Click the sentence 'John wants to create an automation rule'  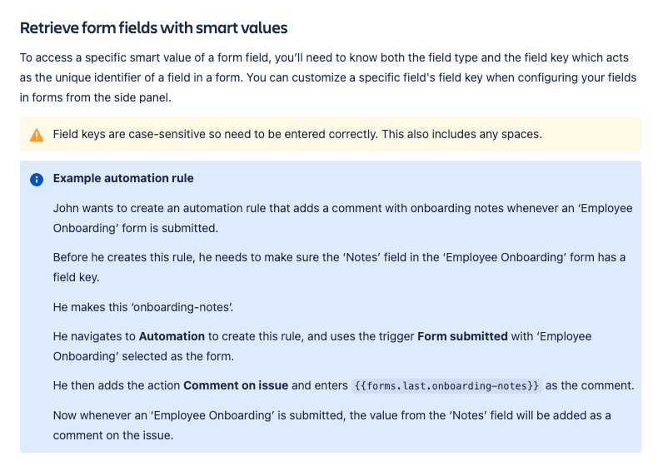click(343, 218)
